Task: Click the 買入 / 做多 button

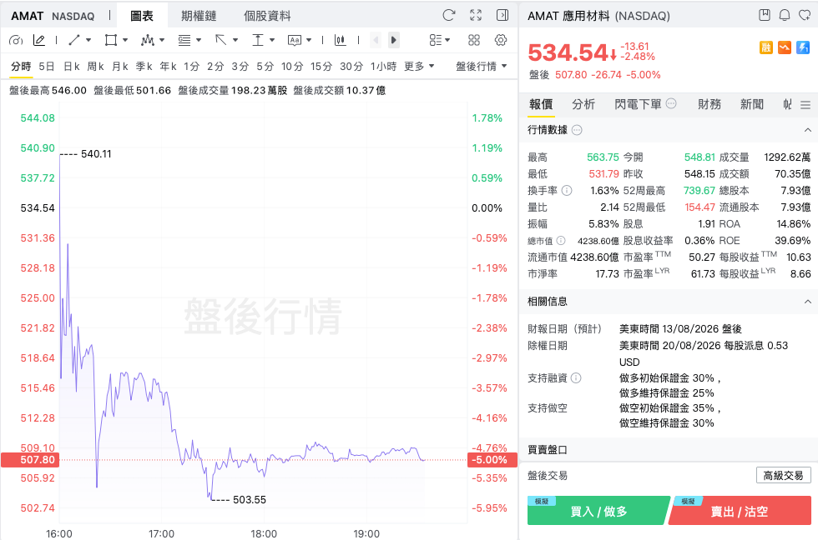Action: click(x=598, y=511)
